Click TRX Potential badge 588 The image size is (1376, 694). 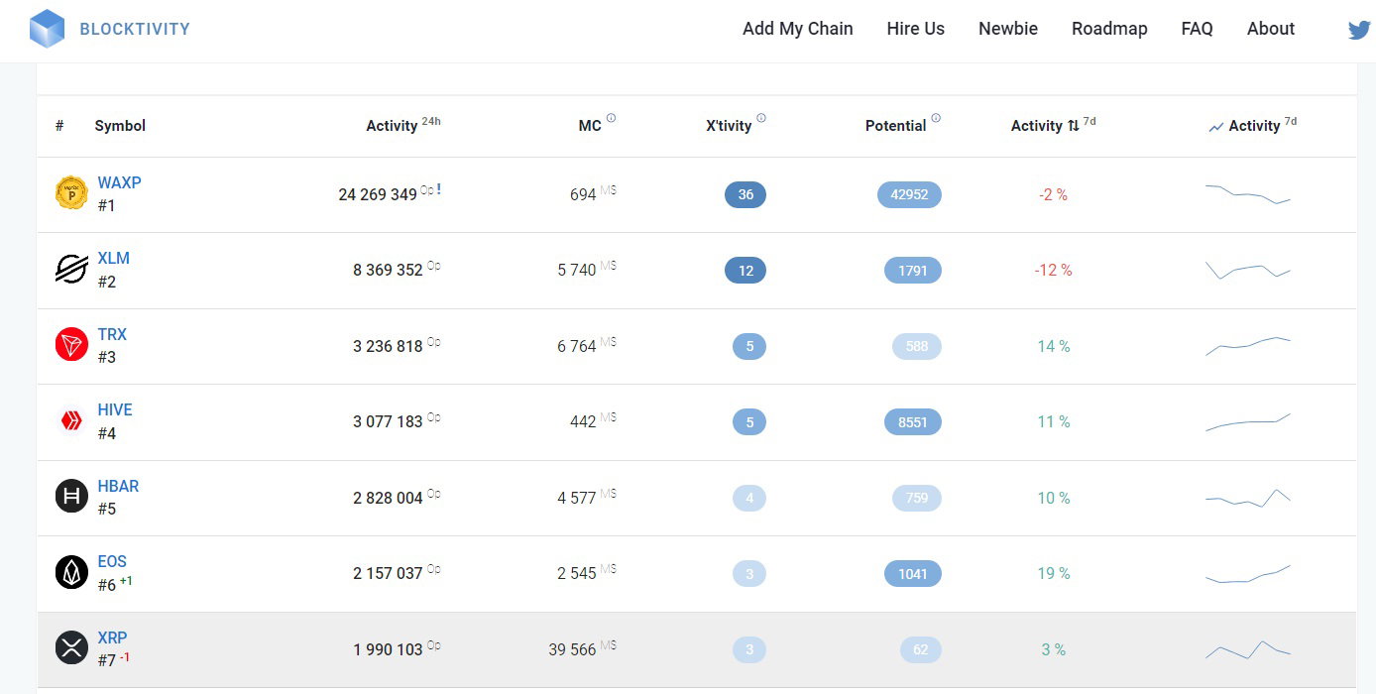point(917,346)
